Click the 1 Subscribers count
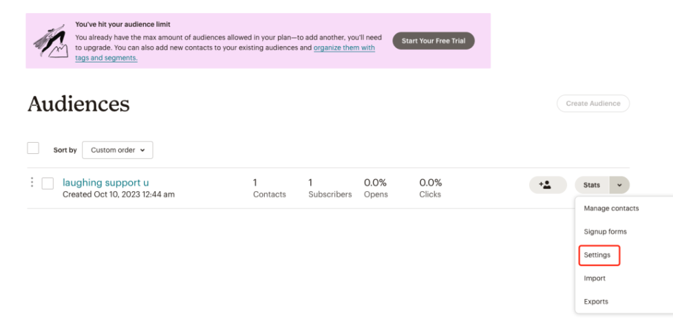The width and height of the screenshot is (673, 334). pyautogui.click(x=330, y=189)
